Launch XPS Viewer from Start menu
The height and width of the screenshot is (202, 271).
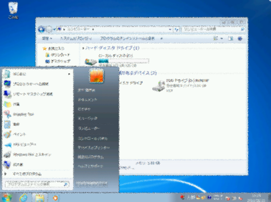click(37, 145)
